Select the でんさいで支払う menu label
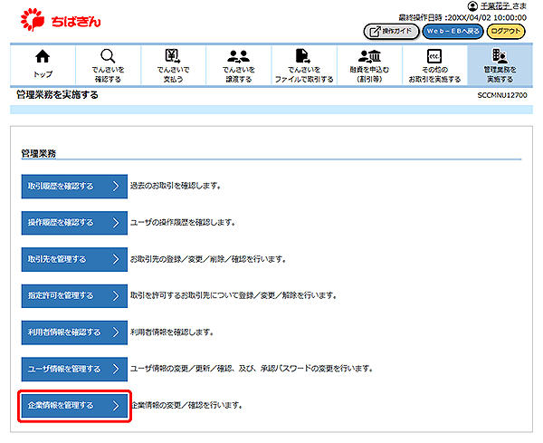This screenshot has height=443, width=543. click(173, 74)
